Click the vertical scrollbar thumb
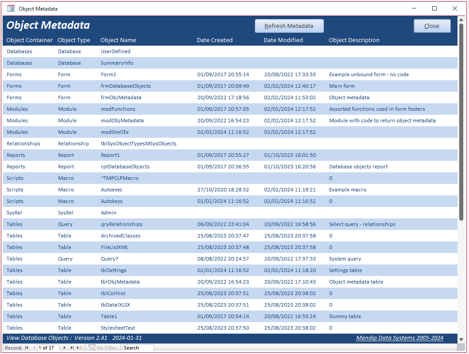The width and height of the screenshot is (469, 354). (461, 123)
